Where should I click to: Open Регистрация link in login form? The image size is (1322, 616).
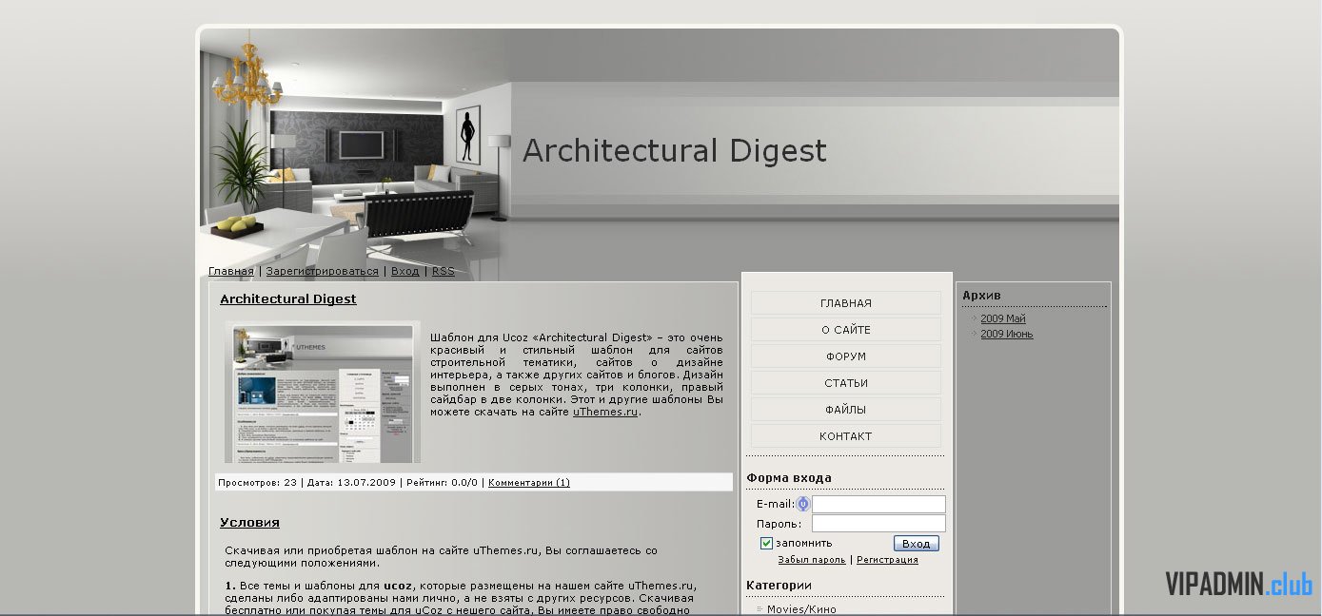click(x=887, y=560)
